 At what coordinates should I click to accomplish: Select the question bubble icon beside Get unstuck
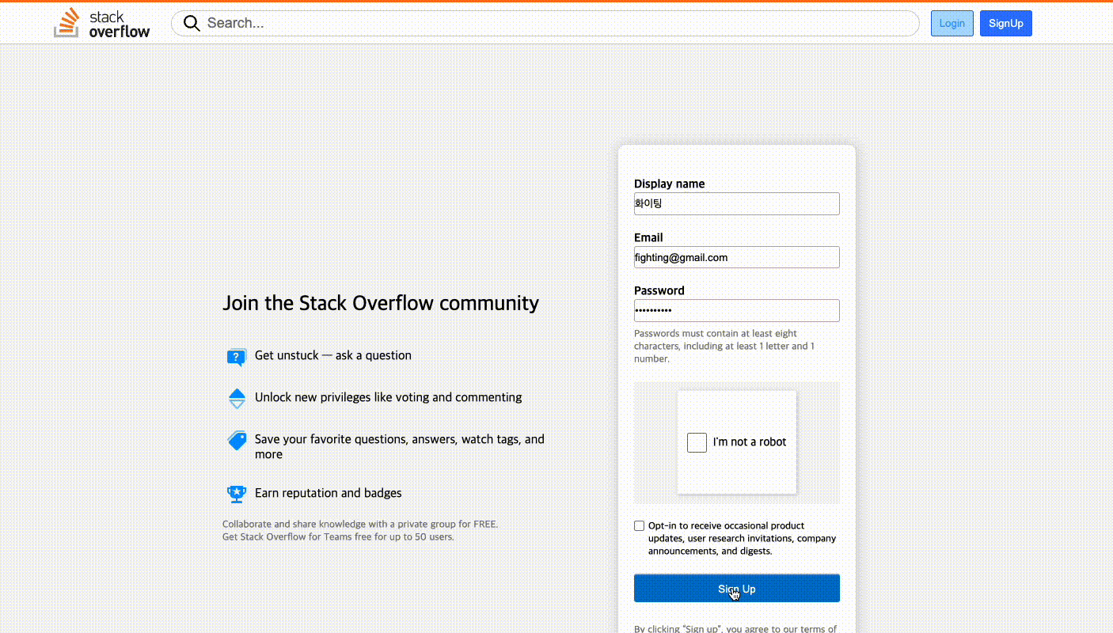(x=237, y=358)
